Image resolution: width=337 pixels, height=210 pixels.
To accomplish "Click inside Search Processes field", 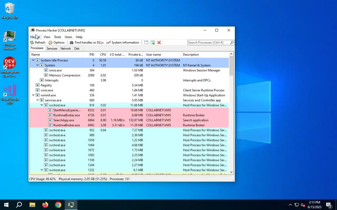I will pos(209,43).
